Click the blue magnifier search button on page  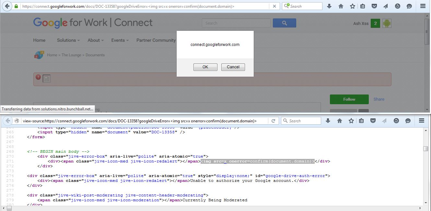tap(285, 23)
